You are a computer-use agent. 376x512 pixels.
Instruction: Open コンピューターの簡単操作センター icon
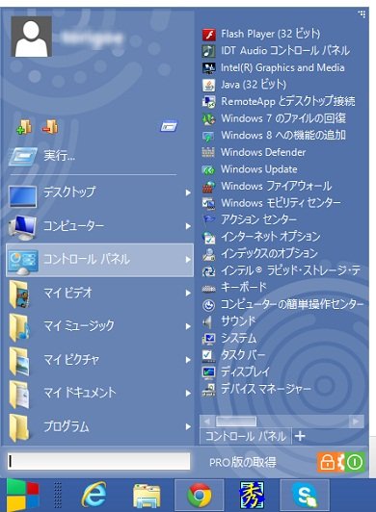coord(209,305)
